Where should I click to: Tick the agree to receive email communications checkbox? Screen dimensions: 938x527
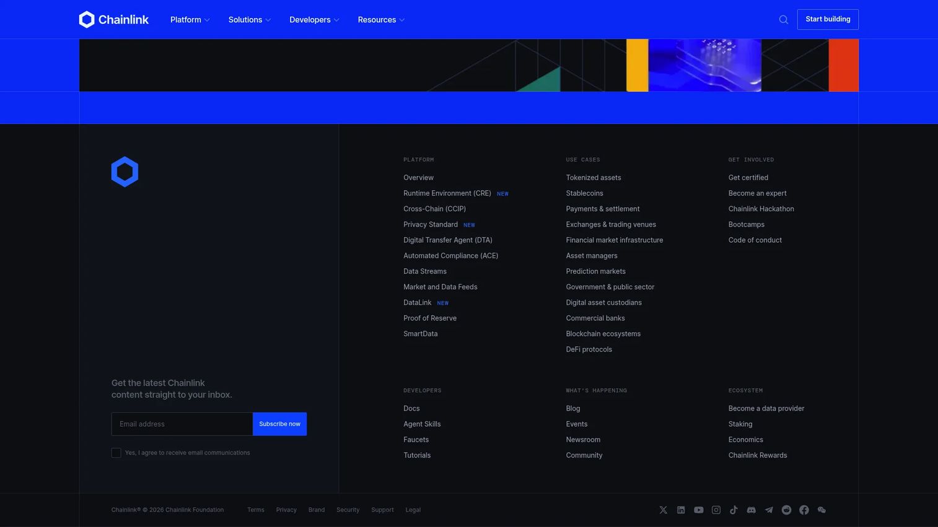point(116,453)
